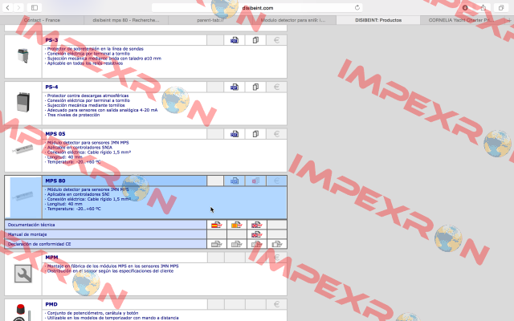The height and width of the screenshot is (321, 514).
Task: Click the MPS 05 product thumbnail
Action: 23,149
